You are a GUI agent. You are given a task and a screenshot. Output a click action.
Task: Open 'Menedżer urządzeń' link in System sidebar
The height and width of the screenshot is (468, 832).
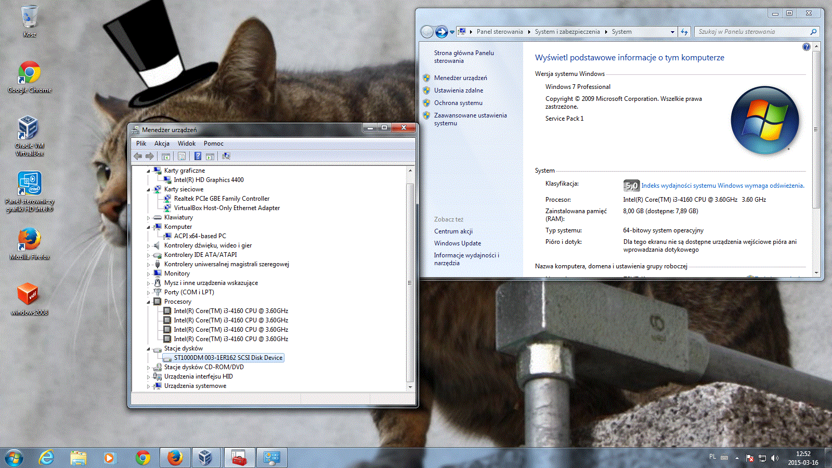click(x=461, y=78)
